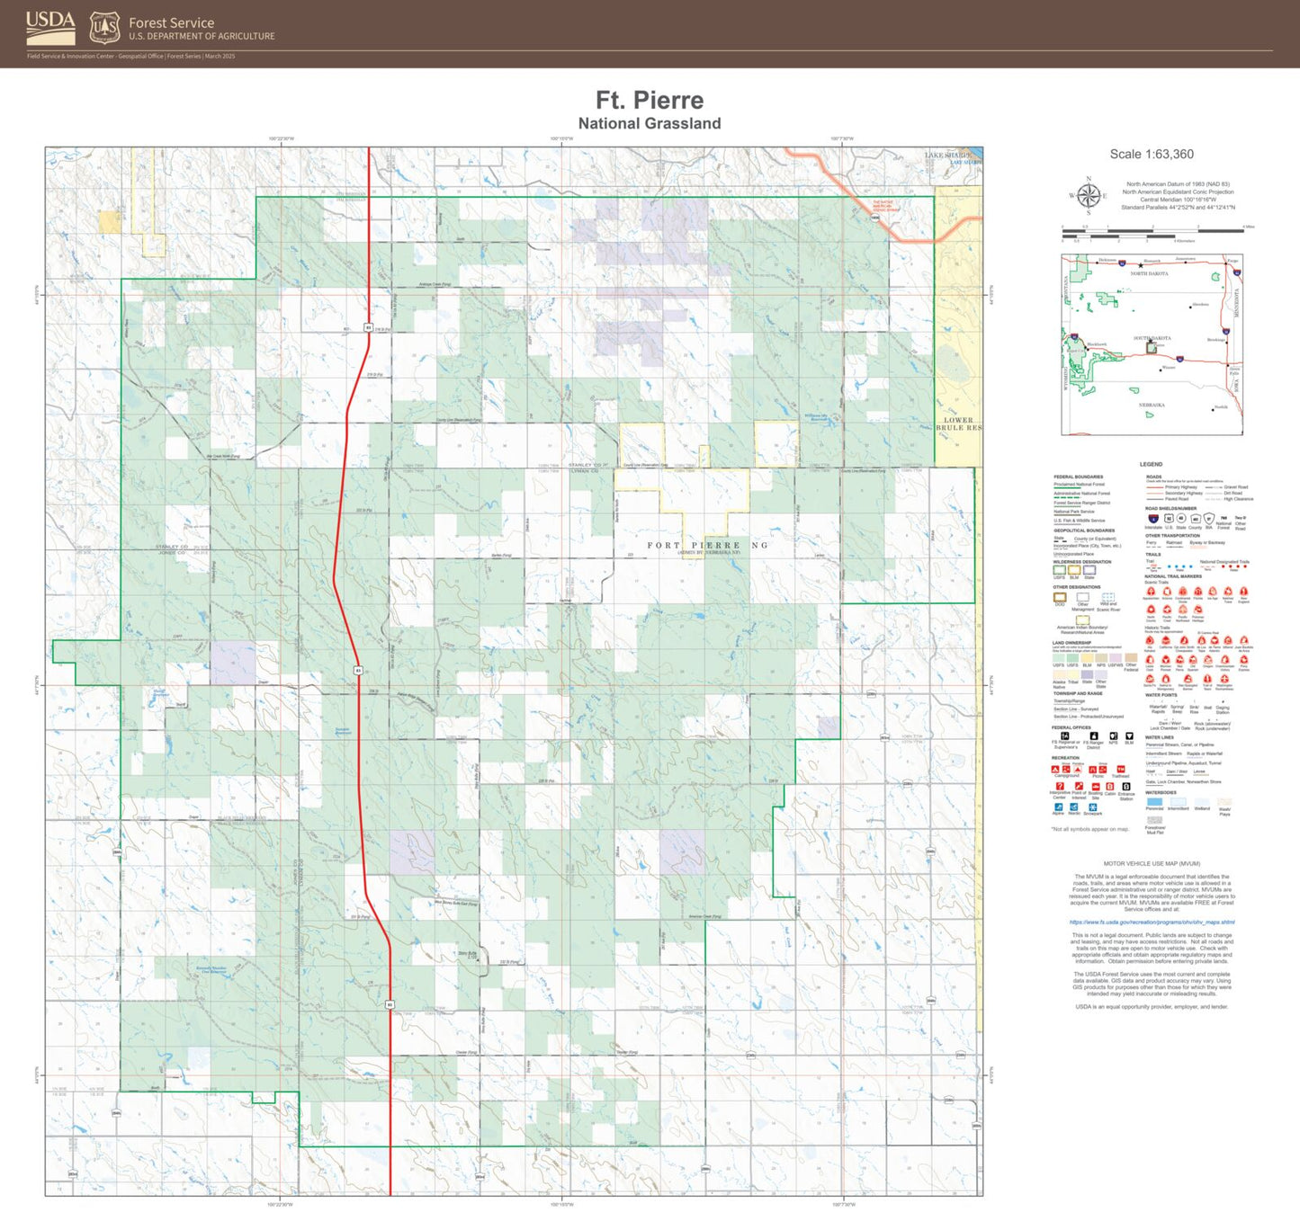Click the Appalachian scenic trail marker

pyautogui.click(x=1150, y=593)
